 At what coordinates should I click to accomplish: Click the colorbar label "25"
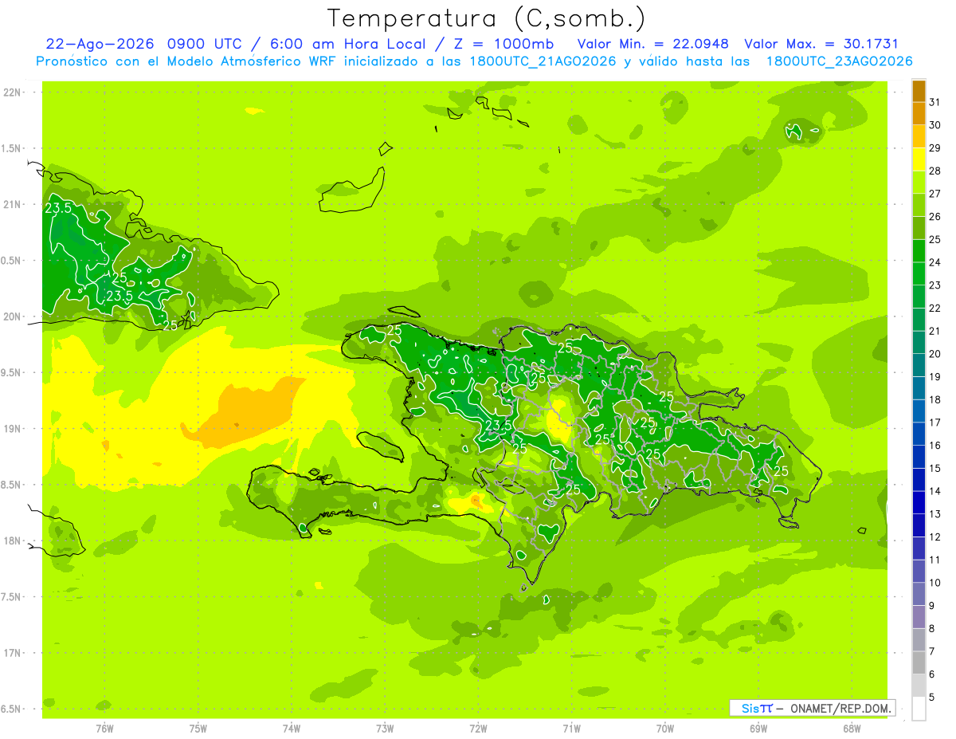[935, 239]
